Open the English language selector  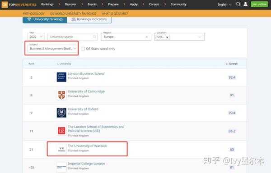pyautogui.click(x=224, y=5)
